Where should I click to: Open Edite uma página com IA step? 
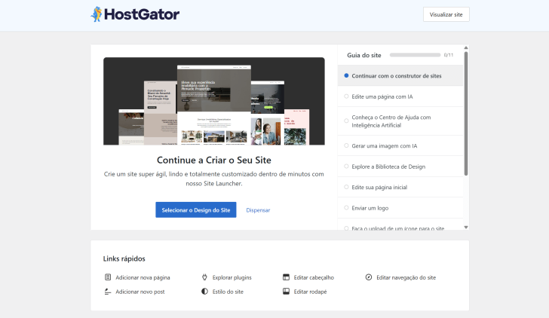coord(400,96)
